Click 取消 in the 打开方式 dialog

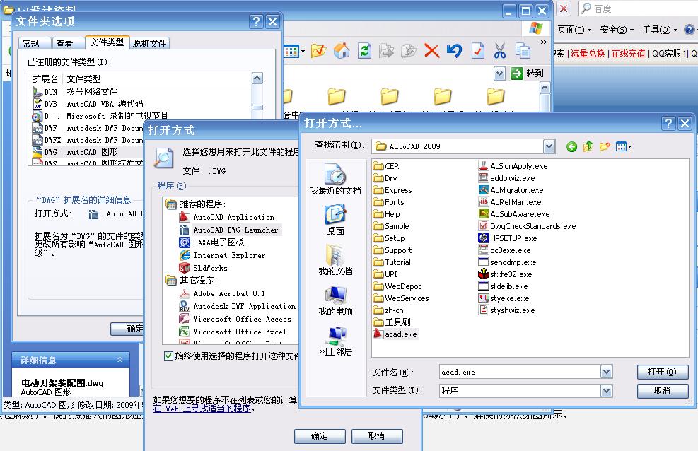pos(377,436)
